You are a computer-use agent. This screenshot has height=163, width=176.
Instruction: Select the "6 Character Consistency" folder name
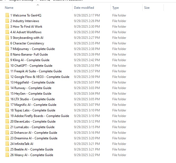(27, 43)
